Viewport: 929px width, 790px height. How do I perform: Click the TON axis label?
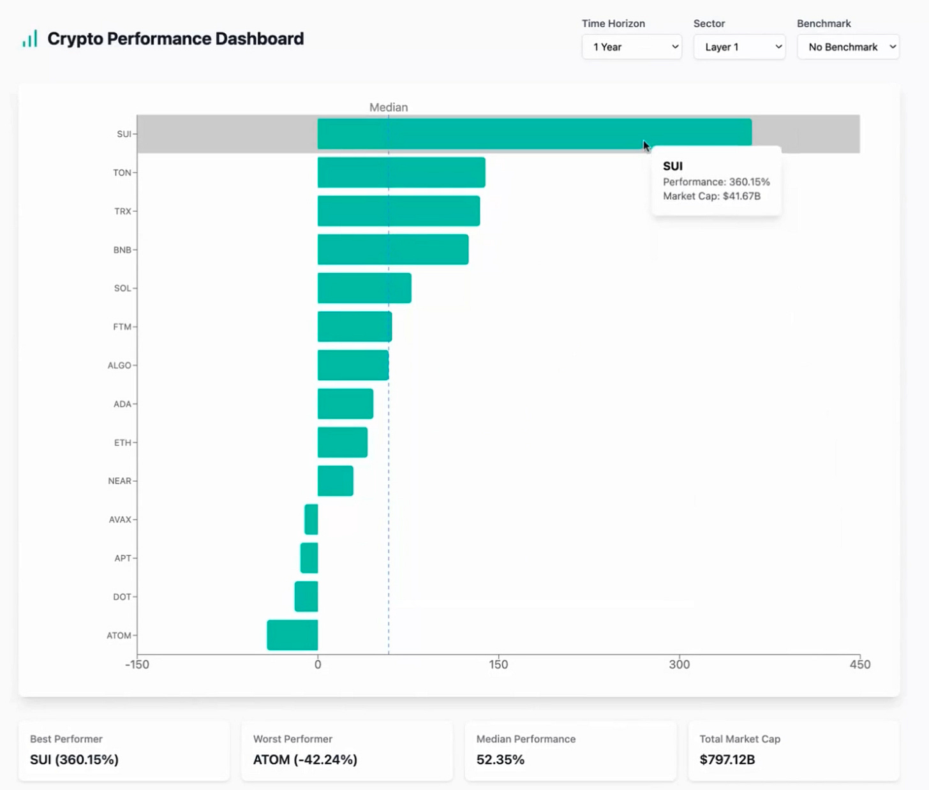122,172
